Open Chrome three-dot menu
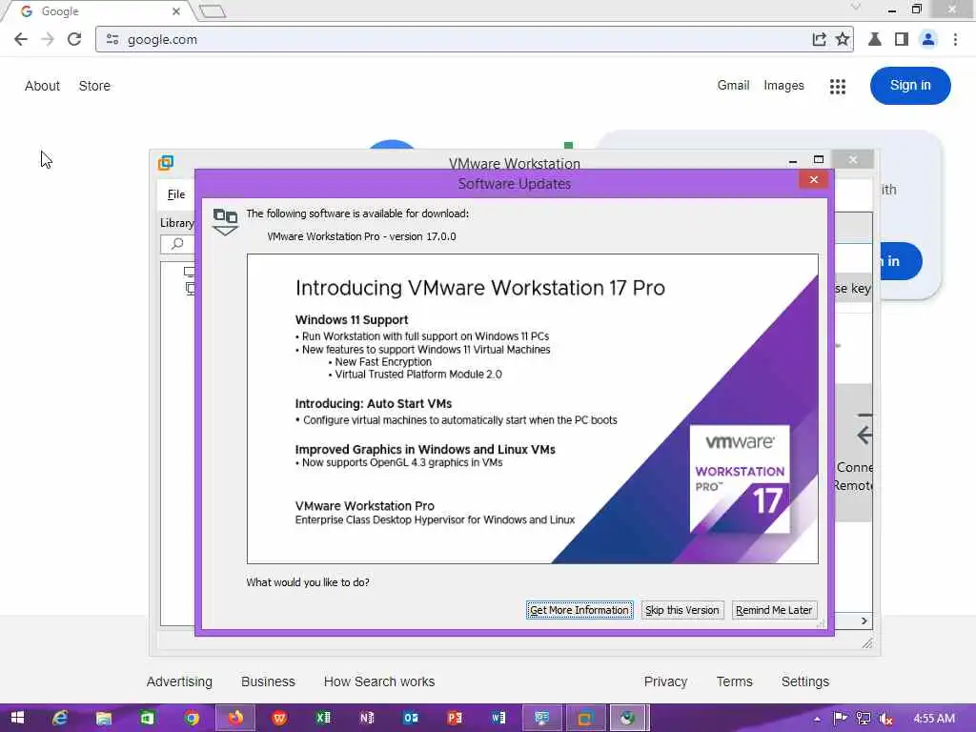The image size is (976, 732). [955, 39]
